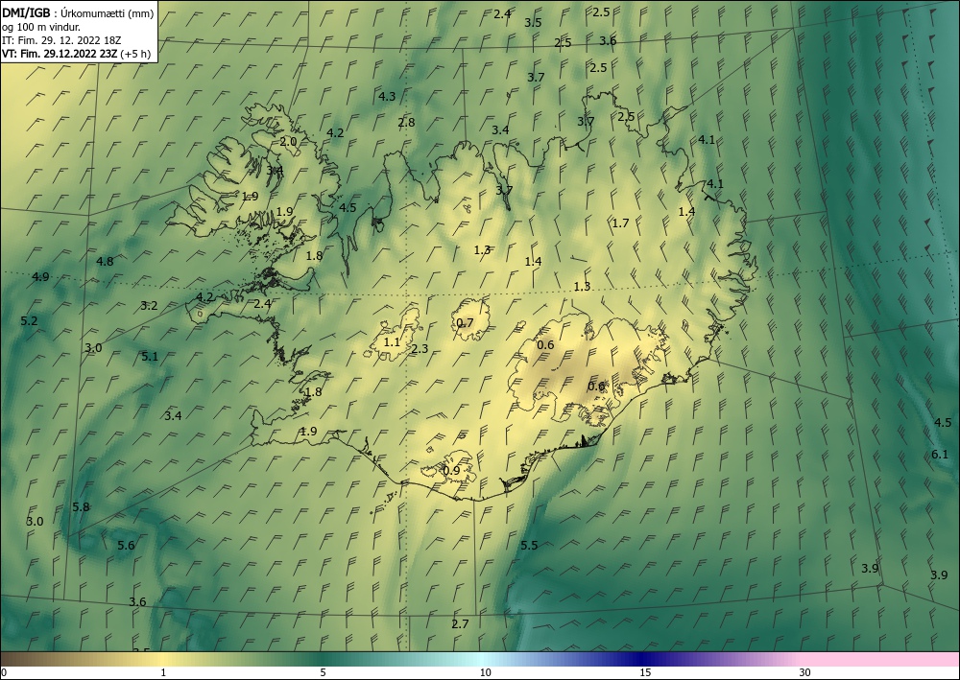Click the 4.5 value in Húnaflói bay
960x680 pixels.
[348, 208]
